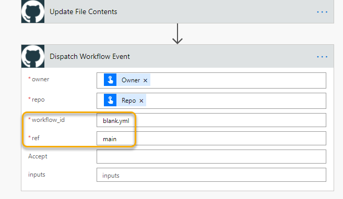Open ellipsis menu for Update File Contents
This screenshot has height=199, width=343.
click(322, 12)
